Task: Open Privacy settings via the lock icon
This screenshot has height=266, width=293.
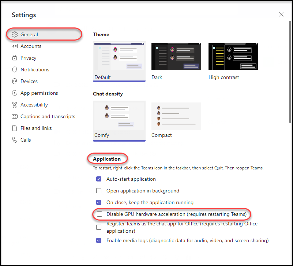Action: (14, 58)
